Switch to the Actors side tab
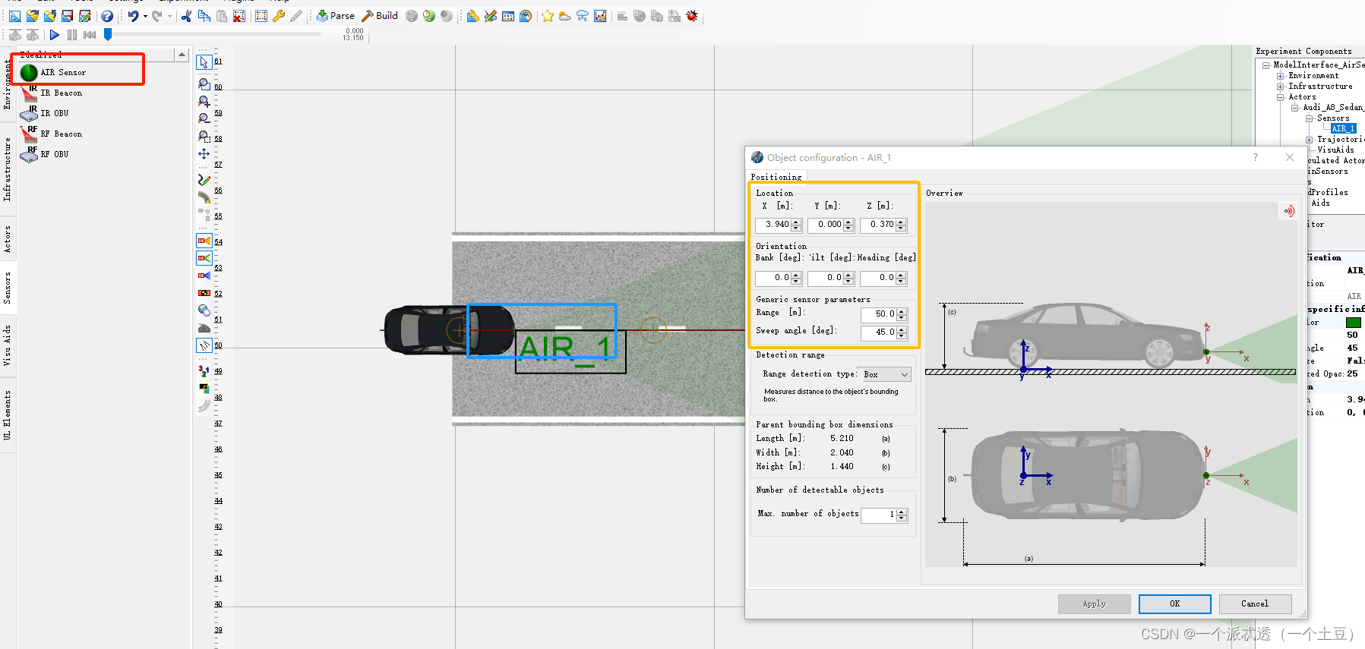 [x=8, y=239]
